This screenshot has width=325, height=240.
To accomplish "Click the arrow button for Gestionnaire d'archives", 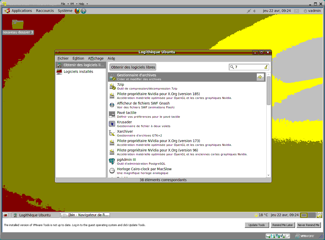I will [260, 77].
